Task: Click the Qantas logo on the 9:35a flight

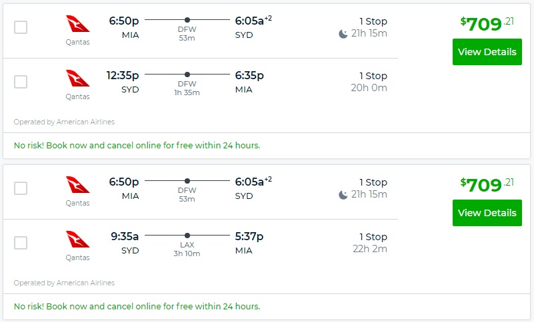Action: (x=77, y=240)
